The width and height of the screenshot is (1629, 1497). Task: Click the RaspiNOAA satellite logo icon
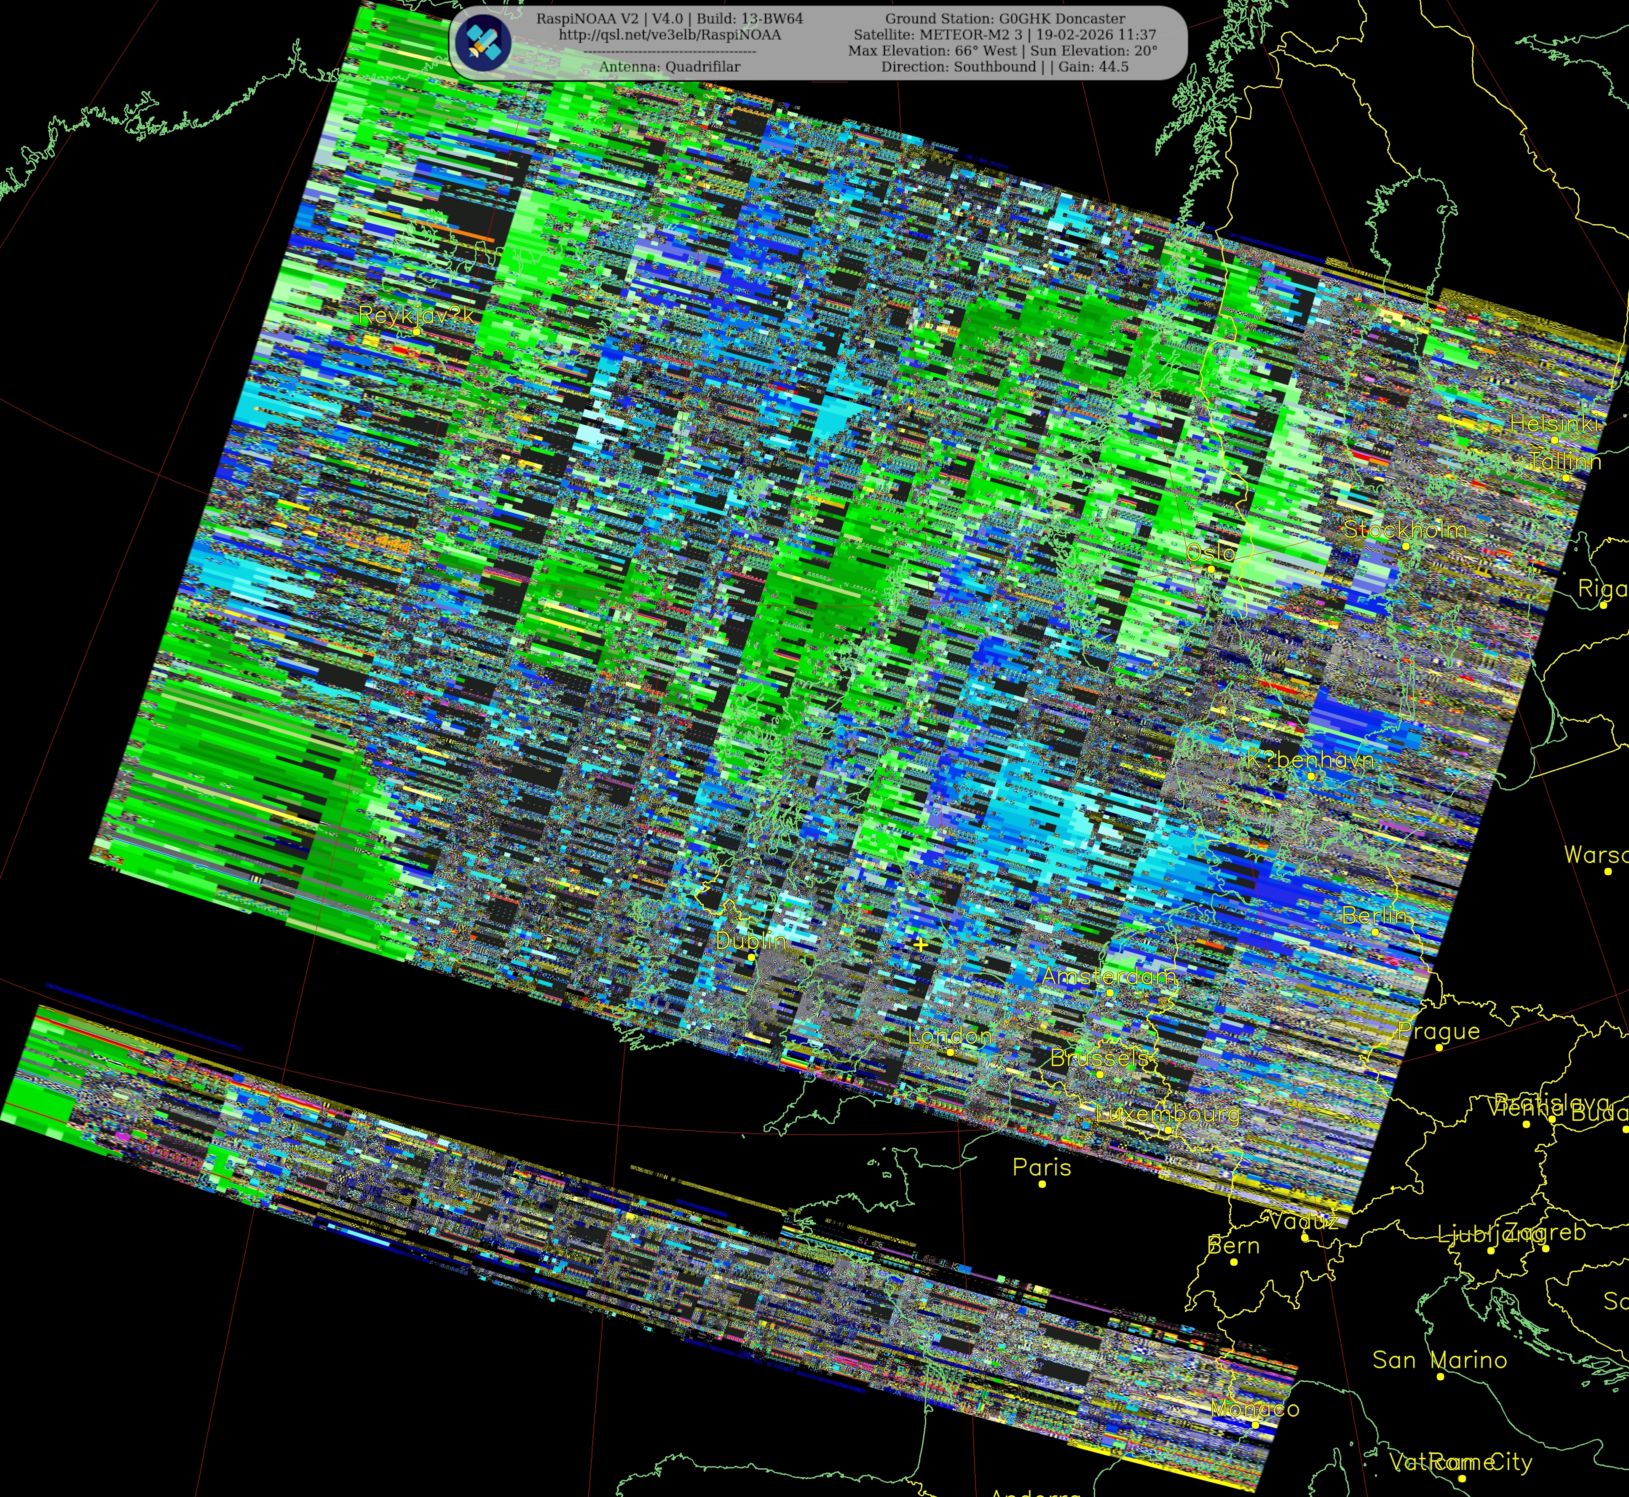pyautogui.click(x=483, y=42)
